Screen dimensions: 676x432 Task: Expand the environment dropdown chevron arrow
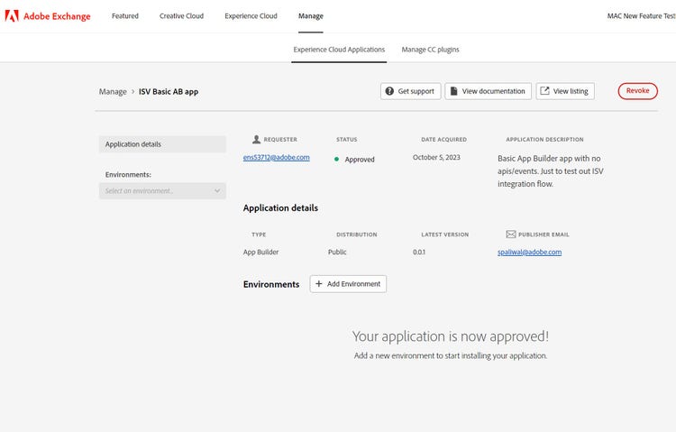tap(217, 191)
